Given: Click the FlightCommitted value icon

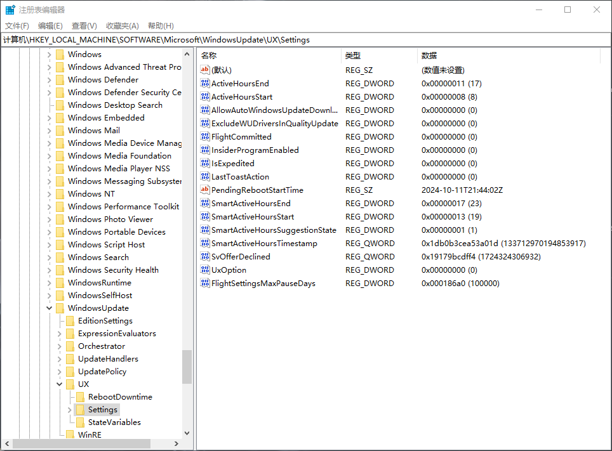Looking at the screenshot, I should (205, 136).
